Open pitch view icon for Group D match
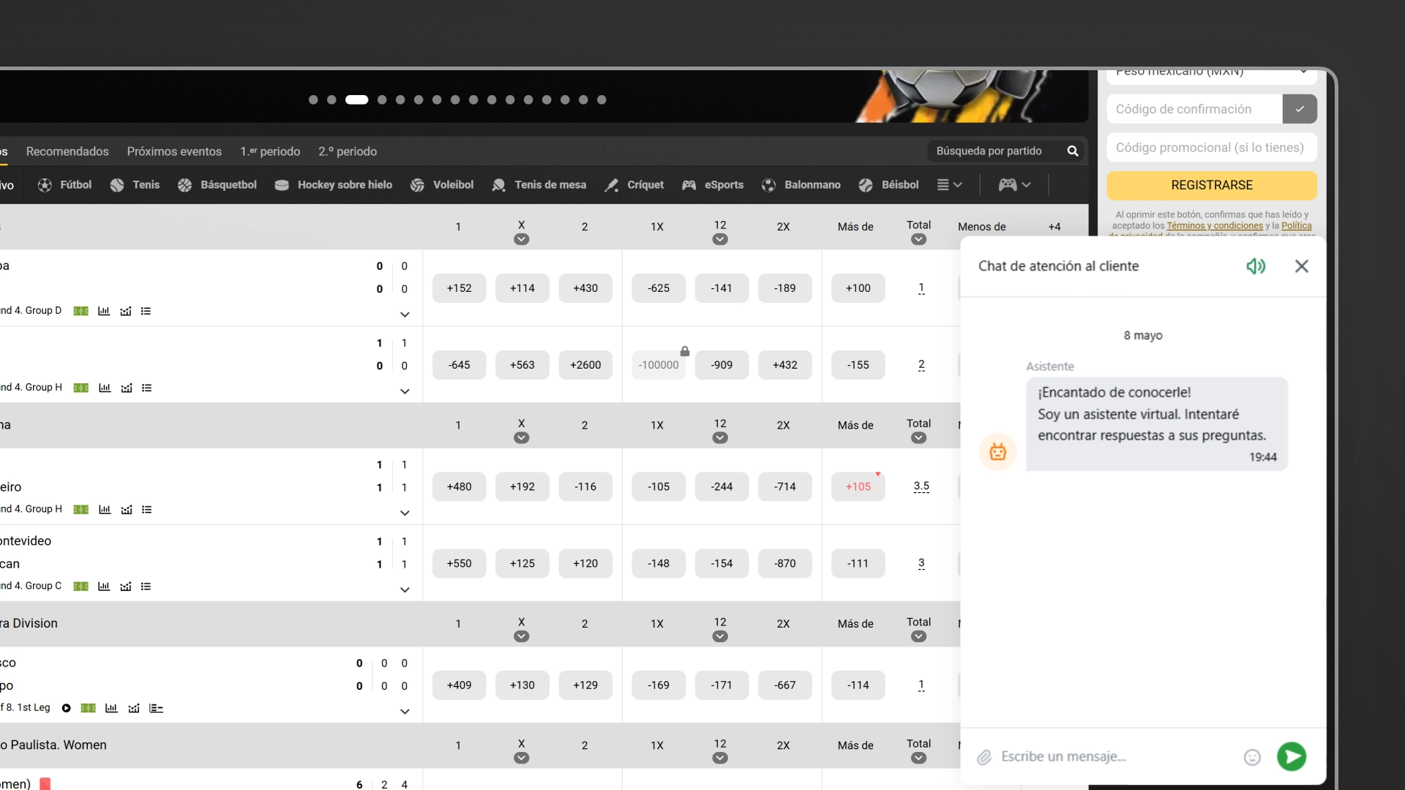This screenshot has width=1405, height=790. [81, 311]
